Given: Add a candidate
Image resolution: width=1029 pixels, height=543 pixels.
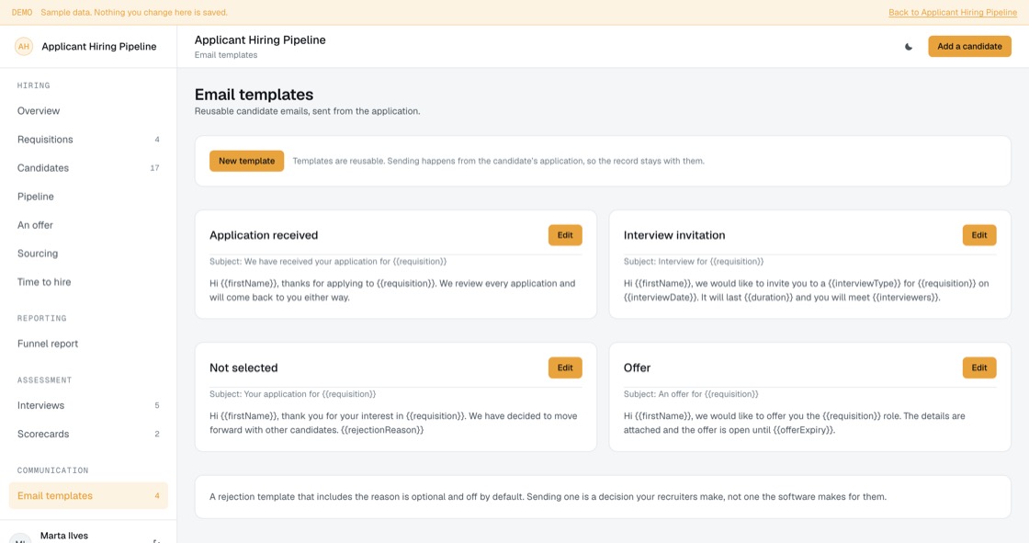Looking at the screenshot, I should click(969, 47).
